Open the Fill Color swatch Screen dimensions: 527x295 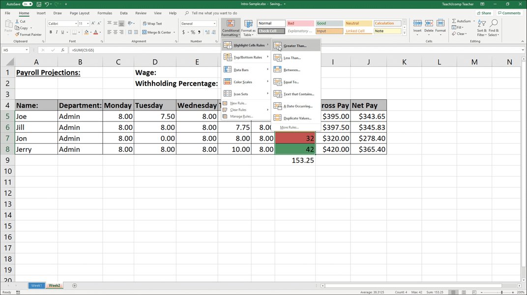click(87, 32)
